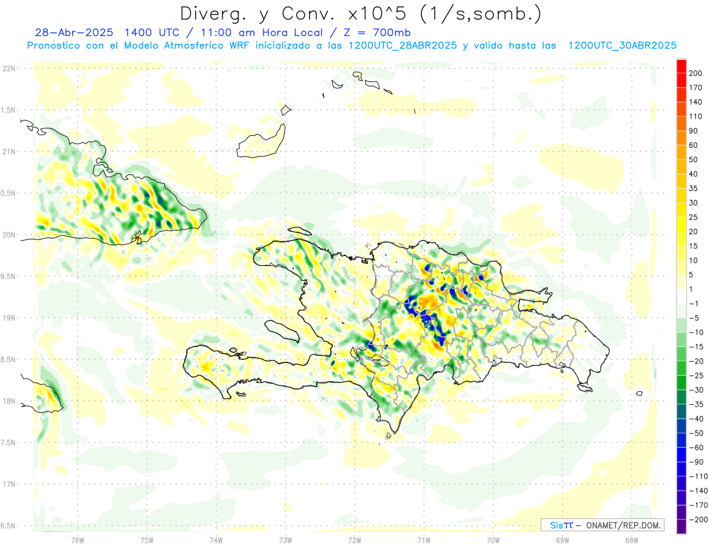Screen dimensions: 709x548
Task: Click the longitude axis label '72W'
Action: coord(354,540)
